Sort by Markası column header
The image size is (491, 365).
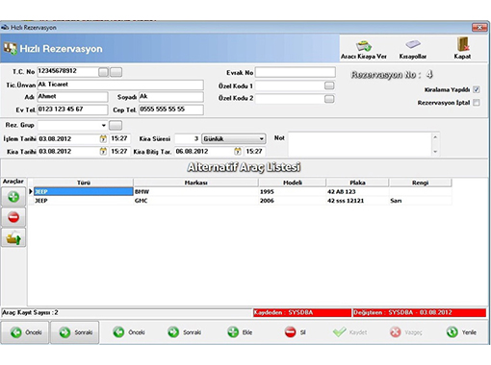(x=196, y=182)
